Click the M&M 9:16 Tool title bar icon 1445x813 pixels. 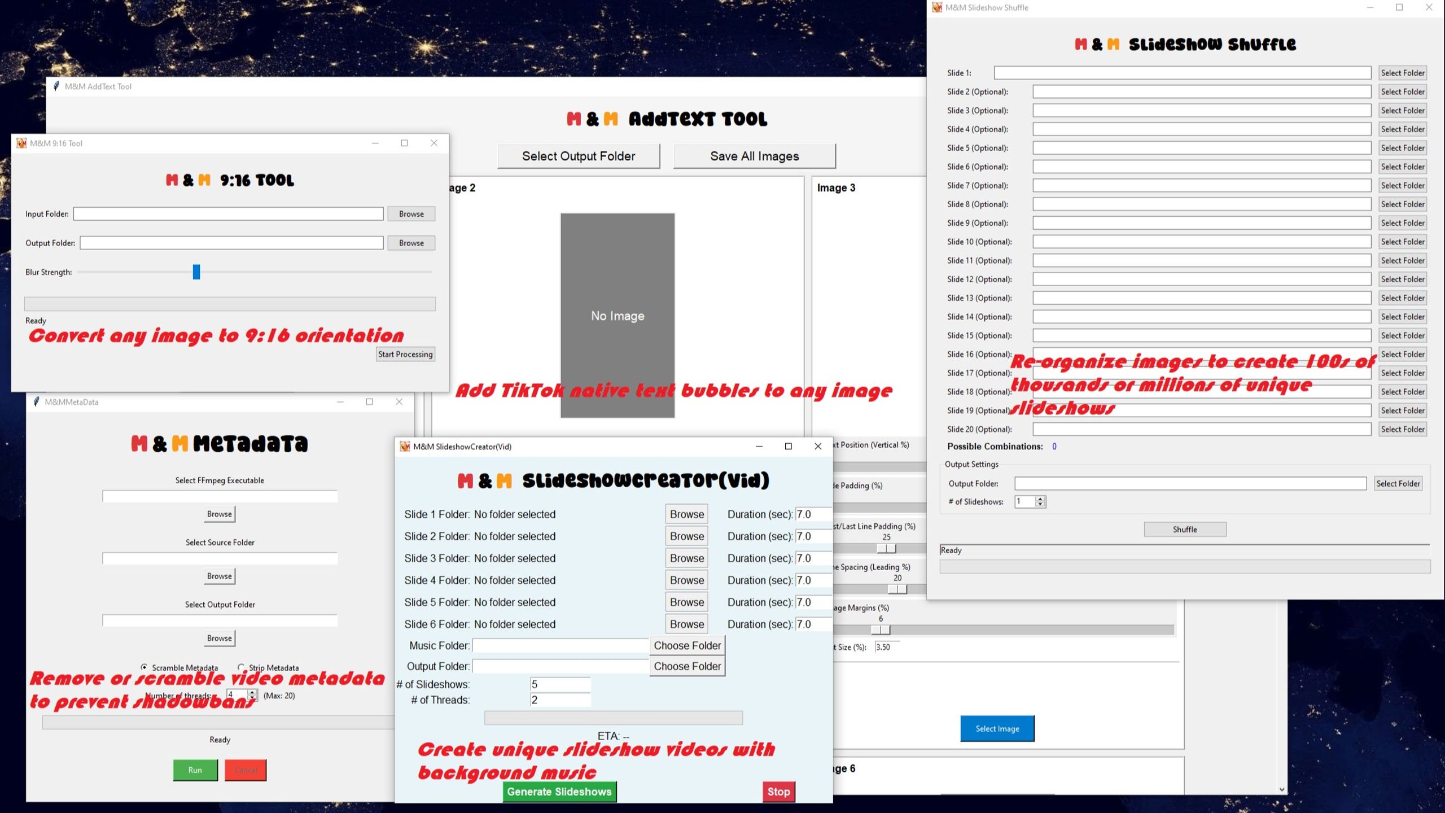click(x=21, y=143)
